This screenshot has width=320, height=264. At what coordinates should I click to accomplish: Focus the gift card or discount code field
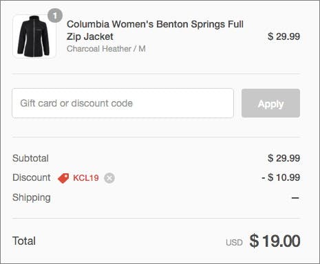[x=122, y=103]
